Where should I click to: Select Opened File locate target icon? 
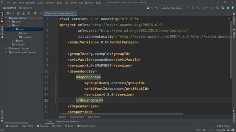click(18, 13)
